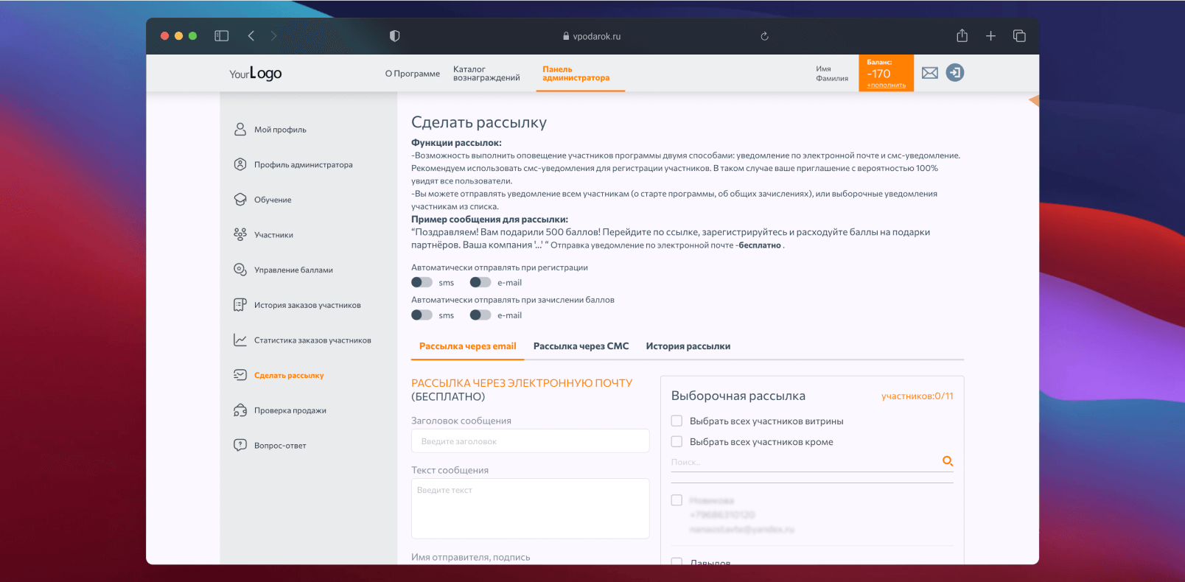Check "Выбрать всех участников витрины" checkbox
This screenshot has height=582, width=1185.
(x=677, y=421)
